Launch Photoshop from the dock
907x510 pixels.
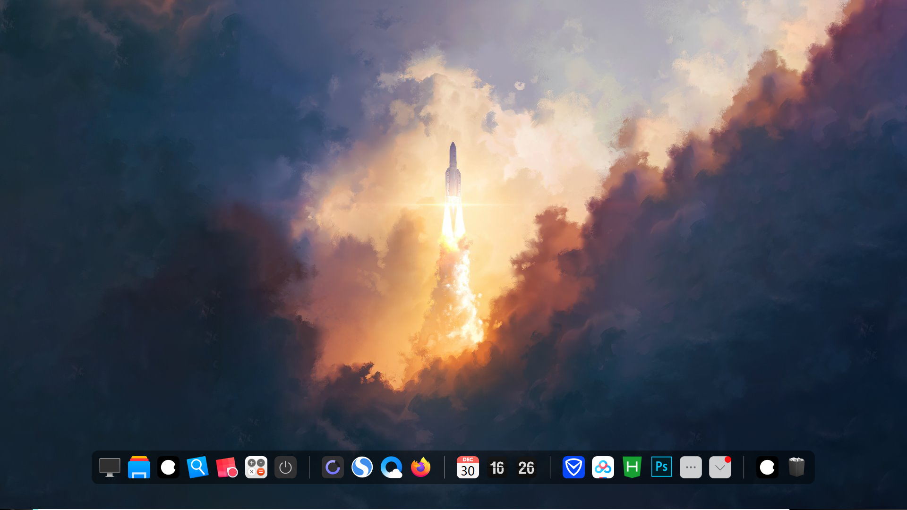coord(661,467)
